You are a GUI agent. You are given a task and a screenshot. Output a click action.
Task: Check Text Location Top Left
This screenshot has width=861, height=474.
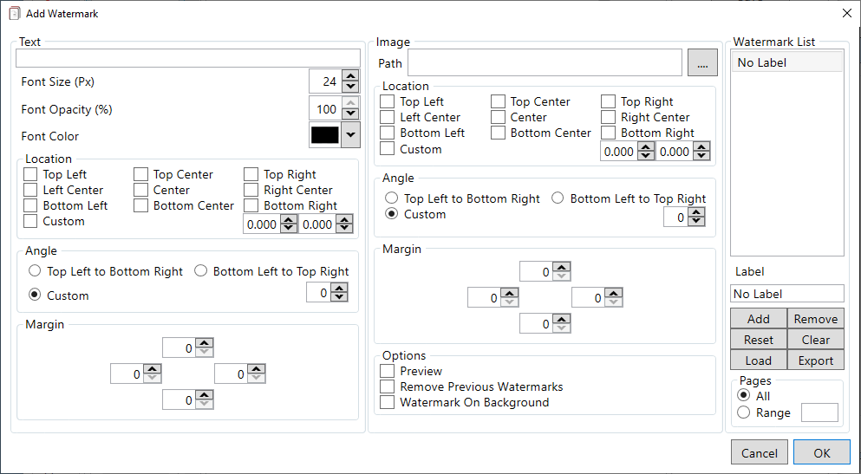click(x=30, y=174)
